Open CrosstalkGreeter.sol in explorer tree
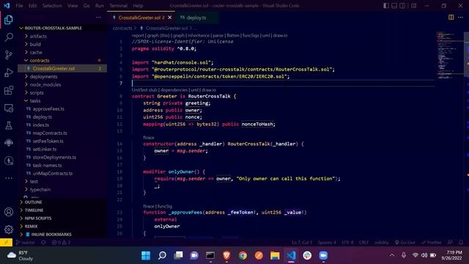The height and width of the screenshot is (264, 469). (x=53, y=68)
